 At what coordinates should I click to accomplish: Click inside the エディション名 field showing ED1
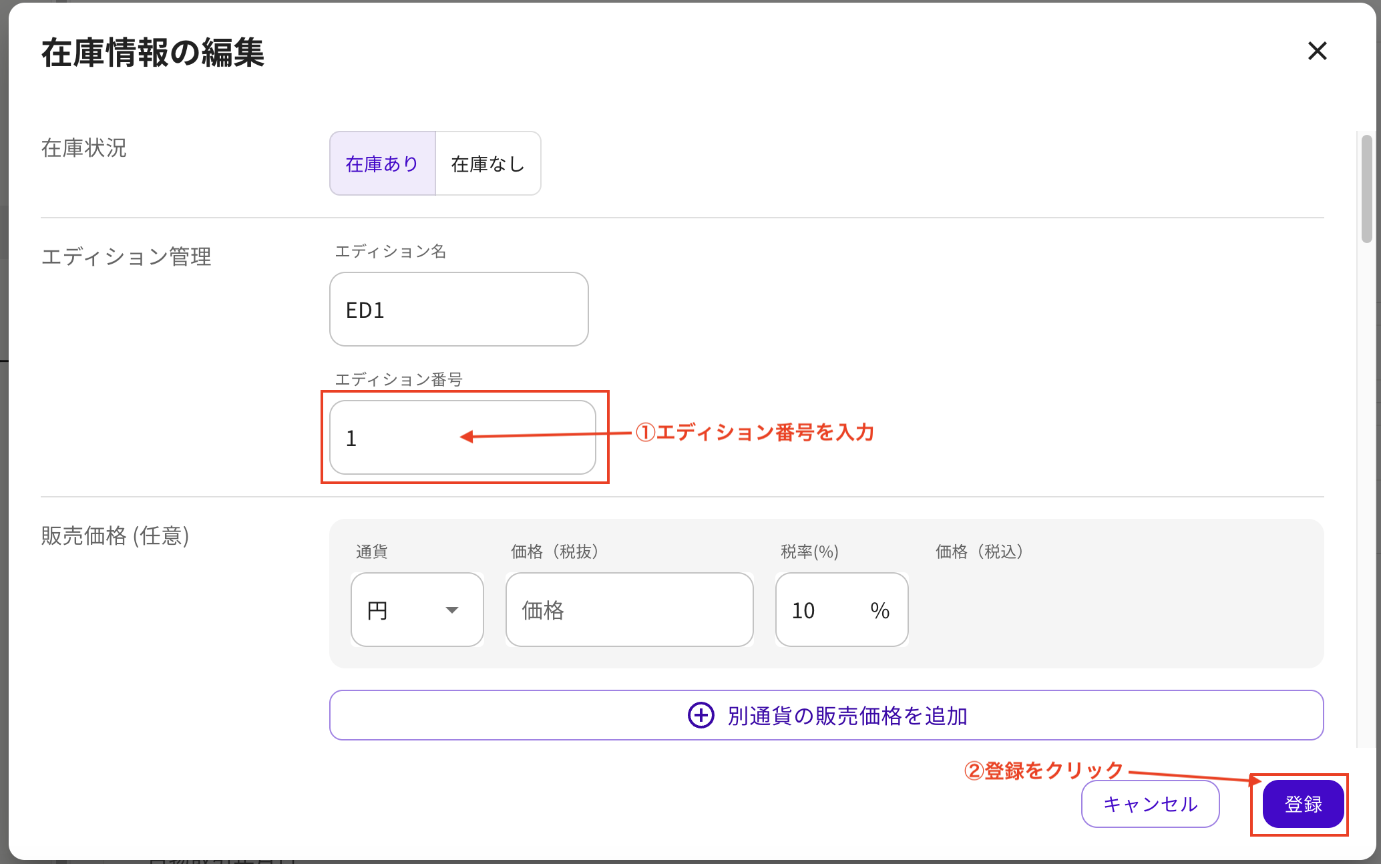point(458,309)
